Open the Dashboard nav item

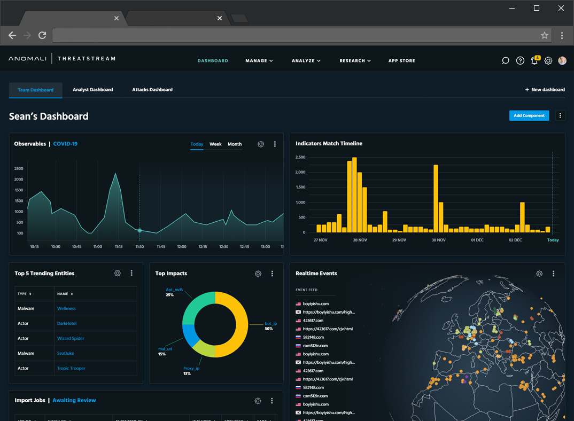(x=213, y=61)
